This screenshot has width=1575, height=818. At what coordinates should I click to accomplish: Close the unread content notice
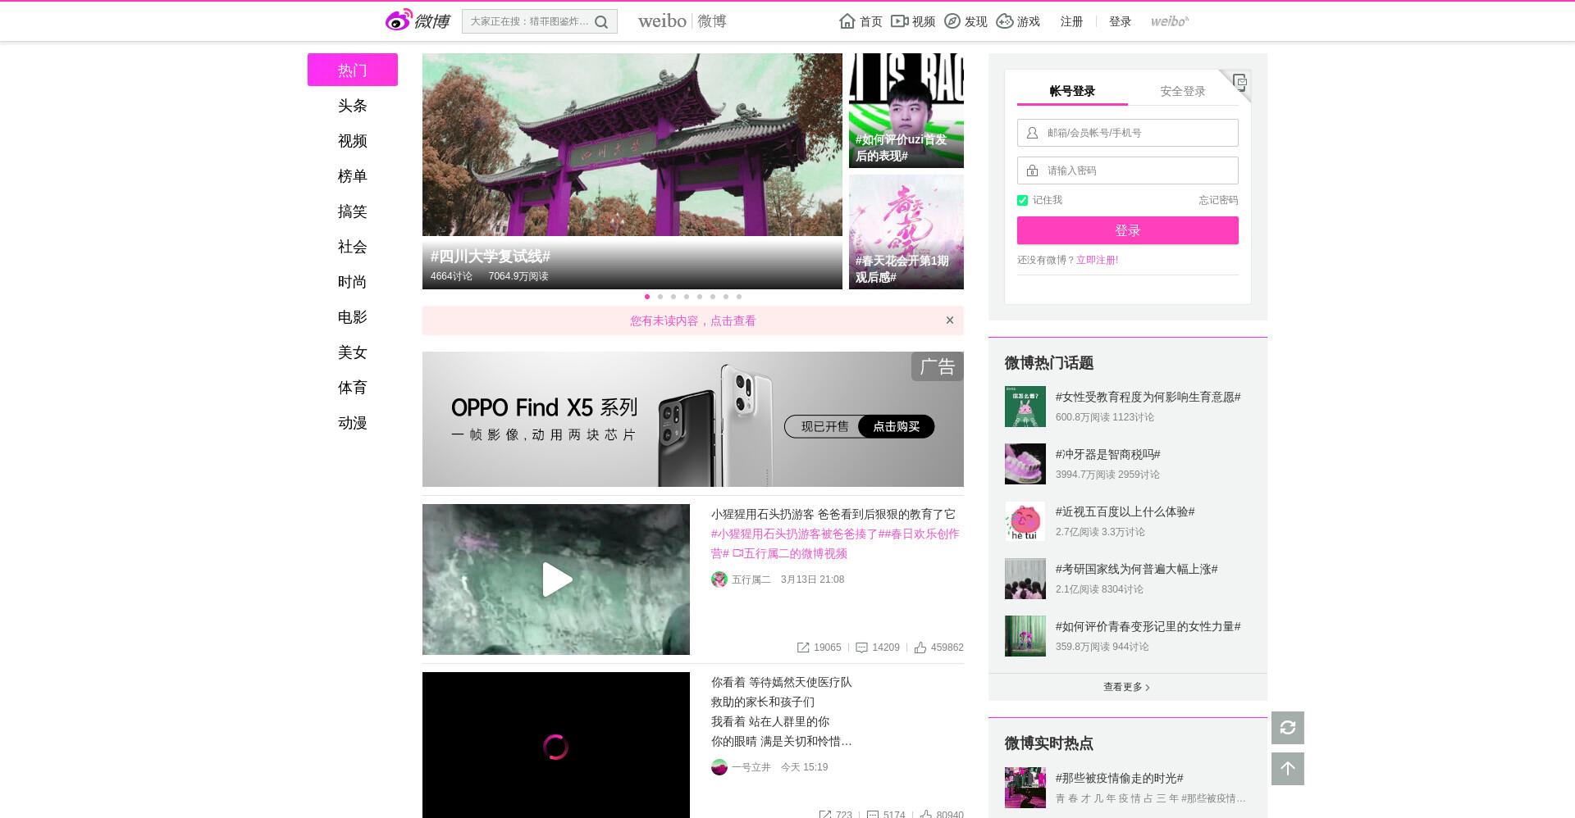(x=950, y=320)
